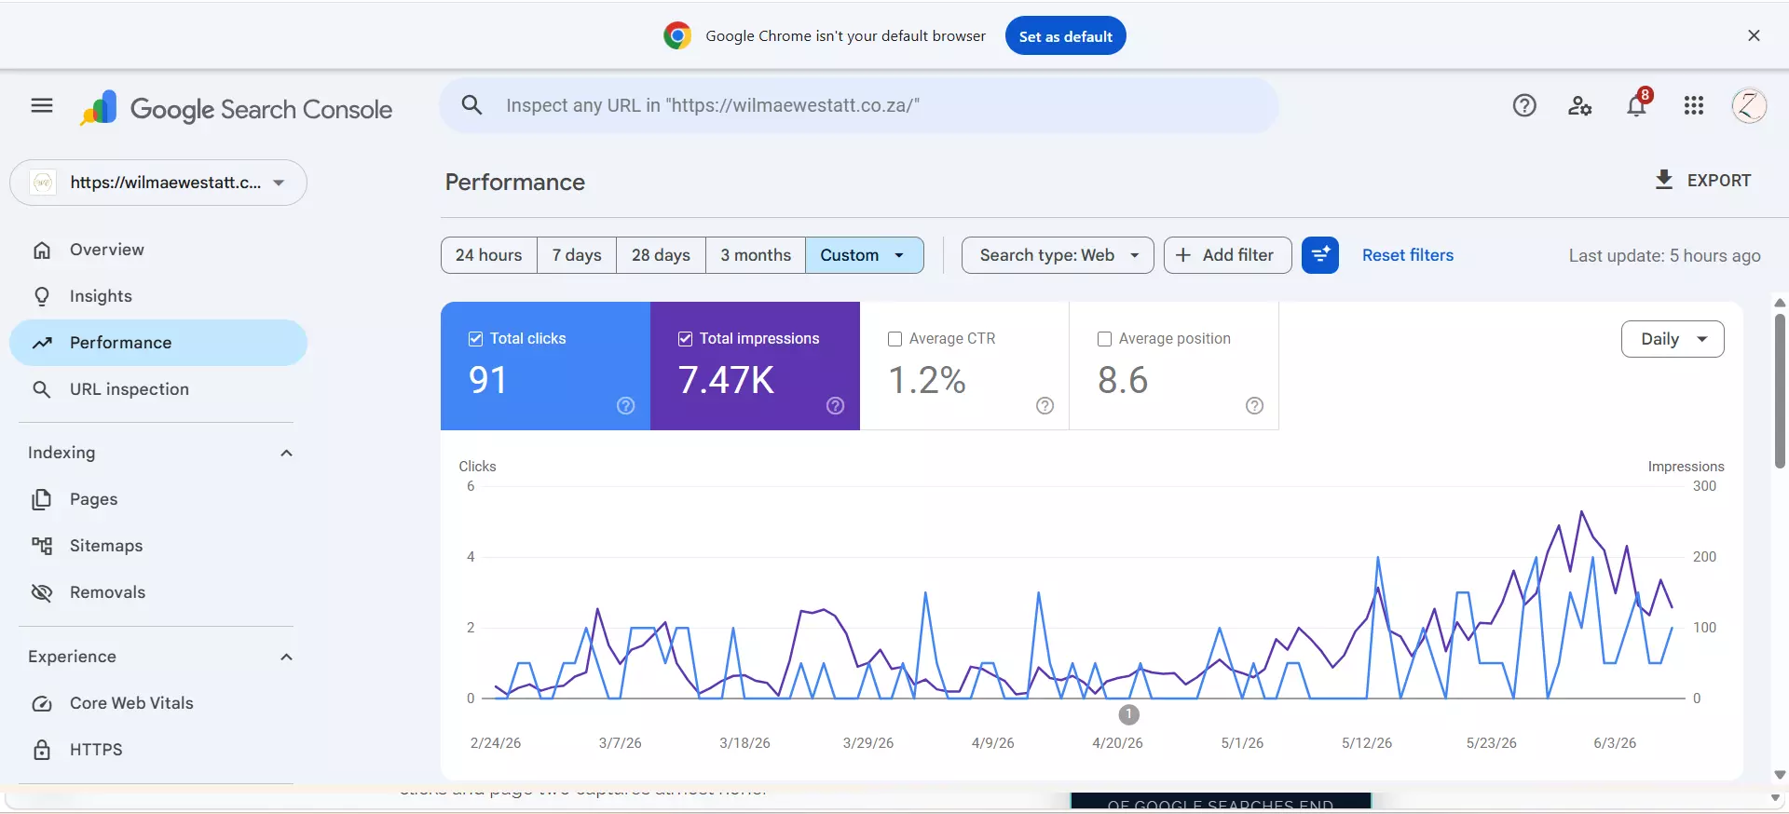Select the 24 hours range tab
Screen dimensions: 1789x814
point(489,255)
